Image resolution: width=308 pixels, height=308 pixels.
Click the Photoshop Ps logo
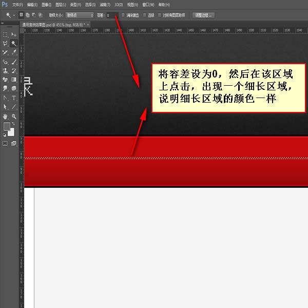(5, 4)
